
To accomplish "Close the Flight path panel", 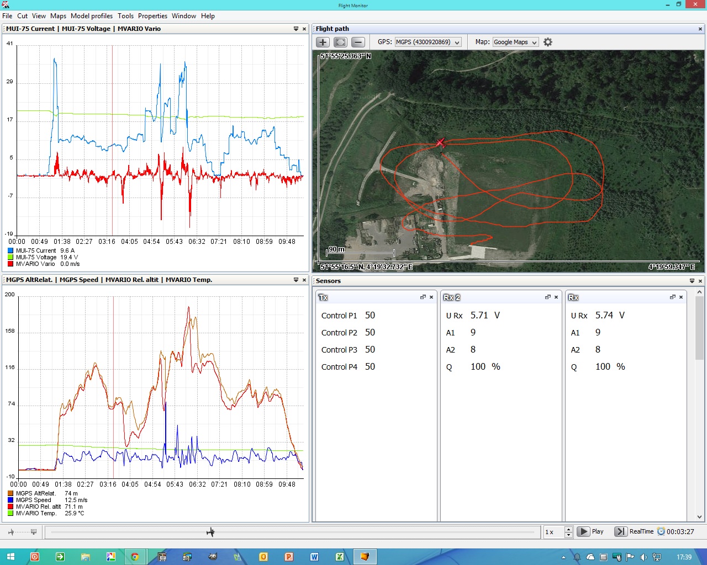I will pos(700,29).
